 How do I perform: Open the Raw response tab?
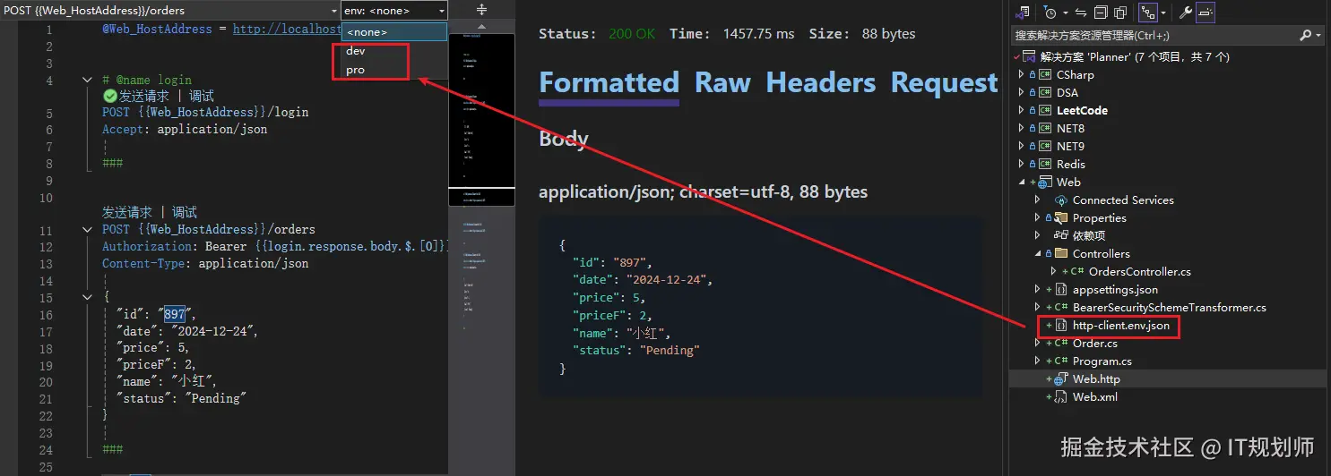(x=722, y=83)
